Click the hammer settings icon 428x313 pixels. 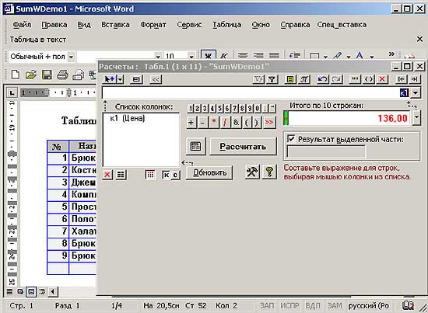(x=252, y=172)
